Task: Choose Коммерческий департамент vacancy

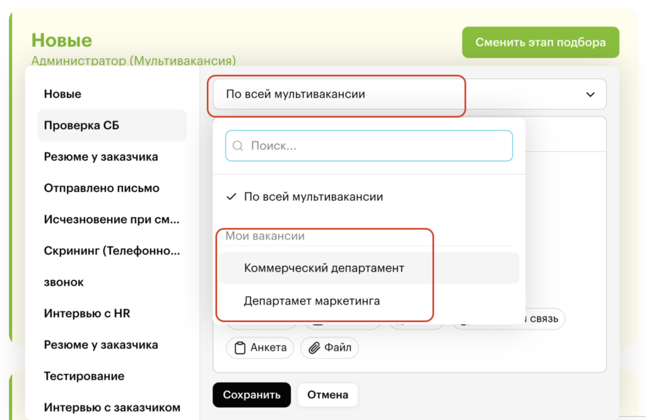Action: (x=324, y=268)
